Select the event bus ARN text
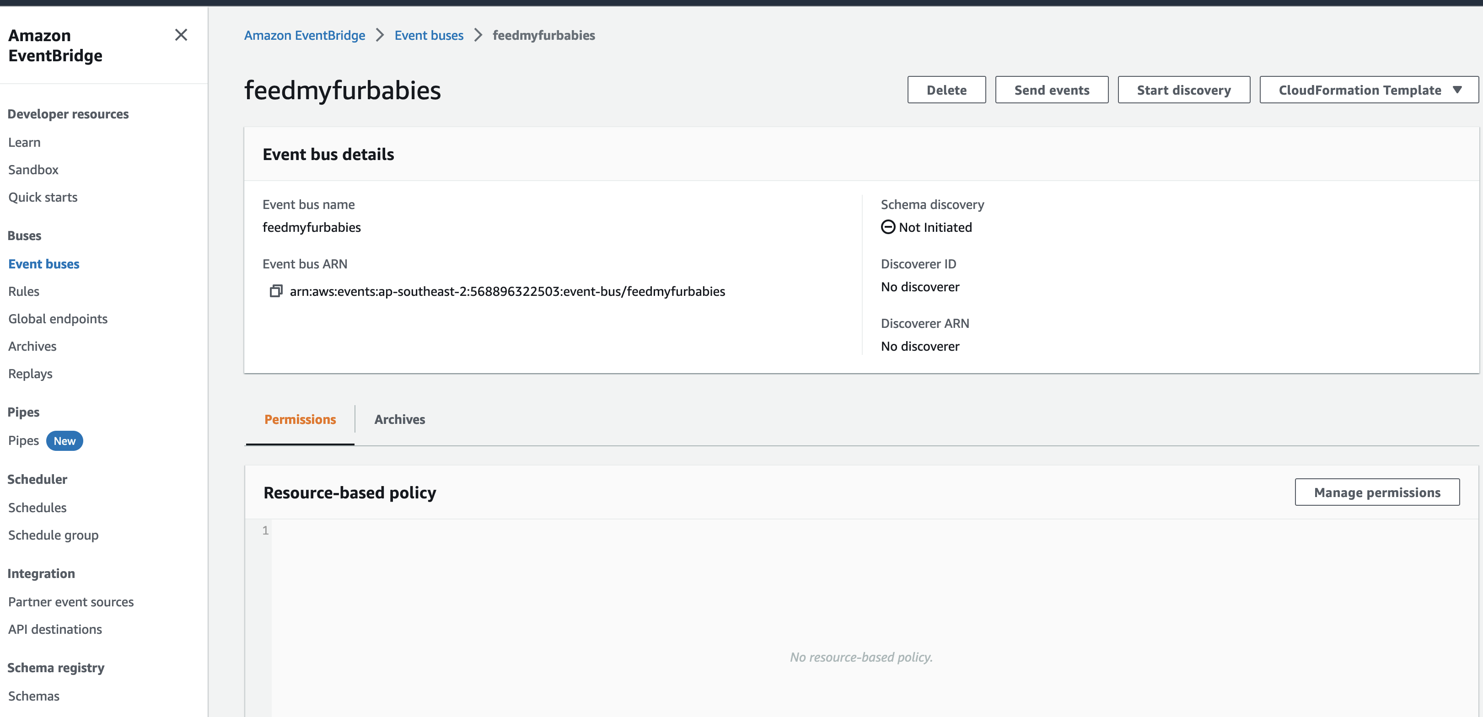This screenshot has height=717, width=1483. coord(507,291)
